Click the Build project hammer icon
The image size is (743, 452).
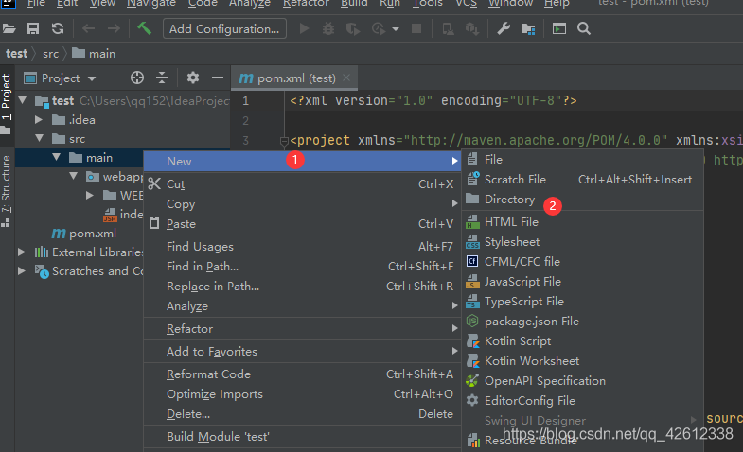click(x=145, y=28)
